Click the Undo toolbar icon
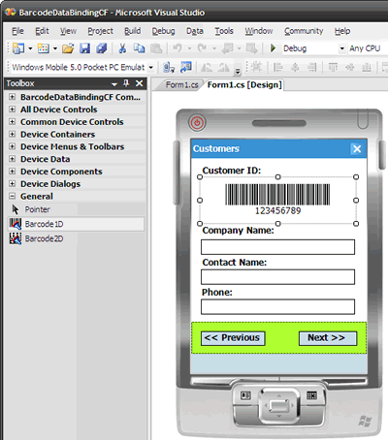Viewport: 388px width, 440px height. click(178, 48)
